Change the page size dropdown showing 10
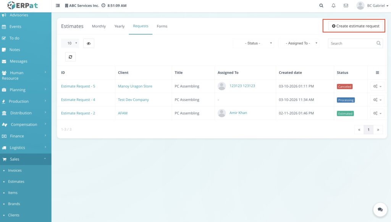The width and height of the screenshot is (391, 222). 70,43
